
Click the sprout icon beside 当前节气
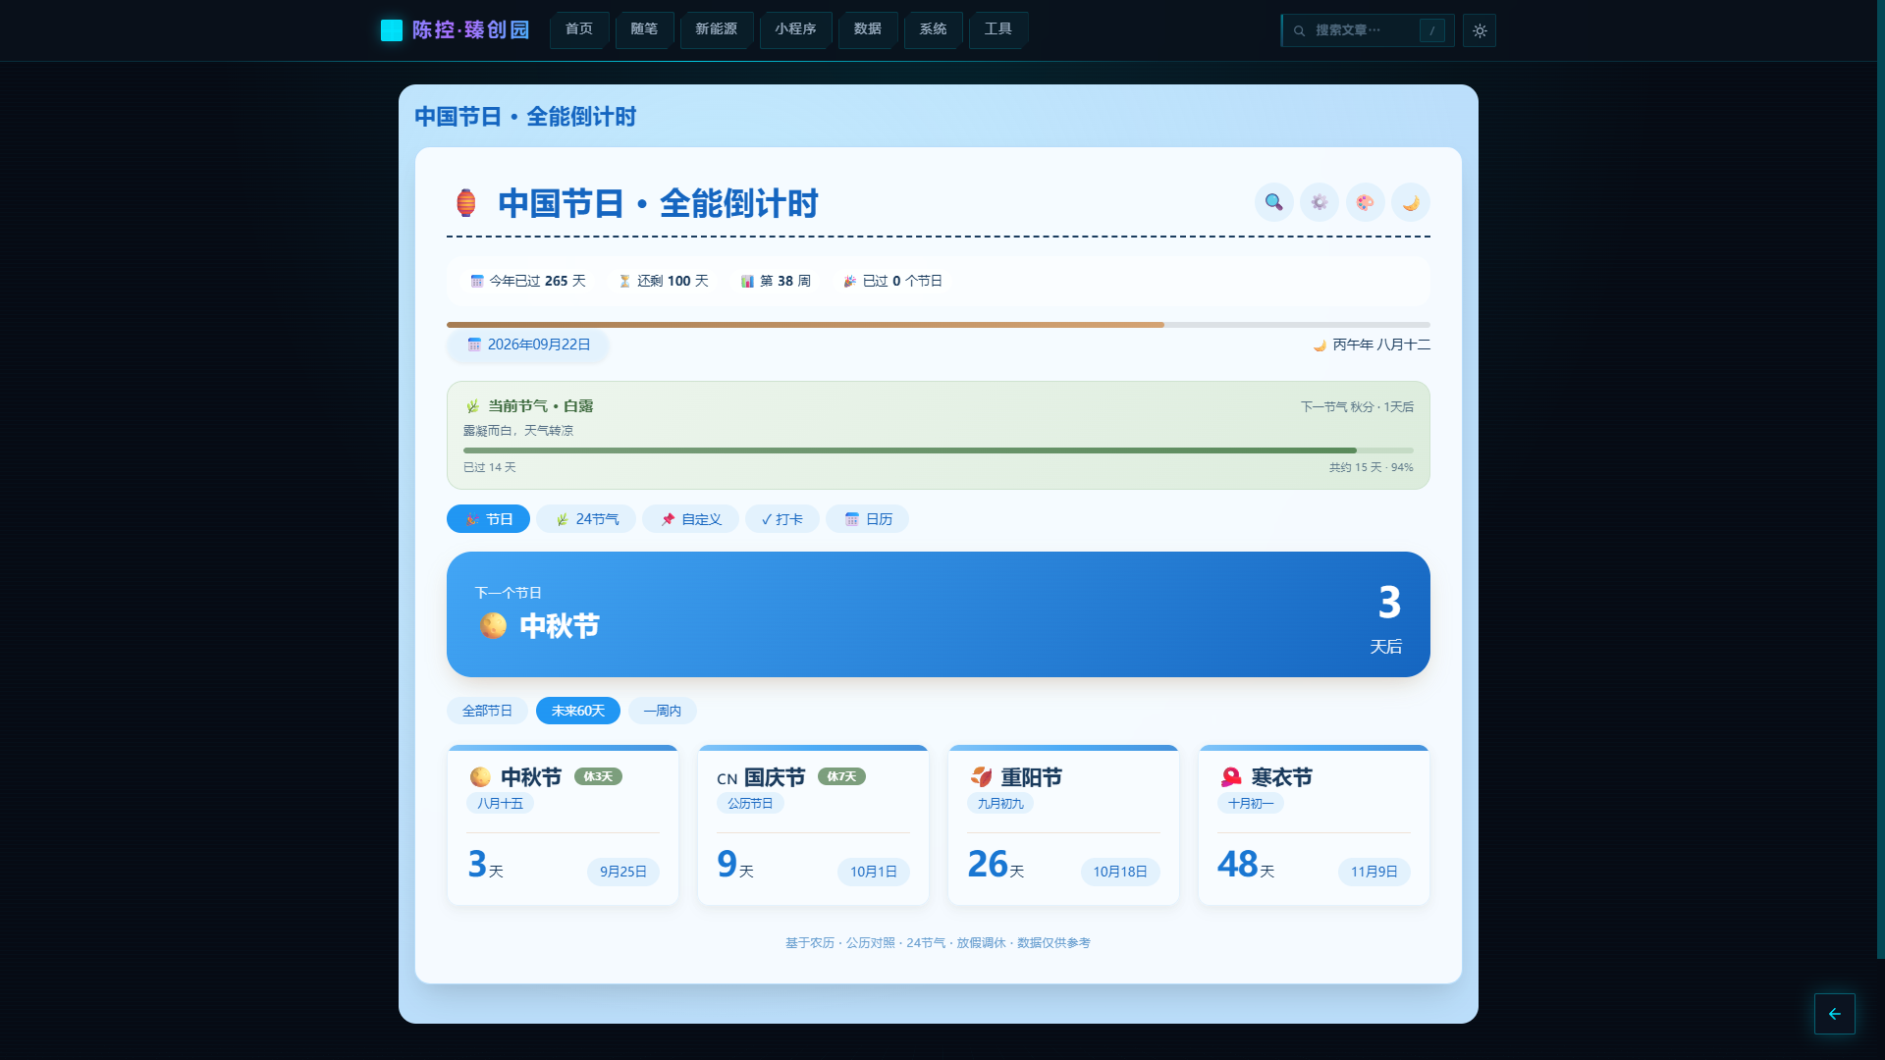(472, 406)
